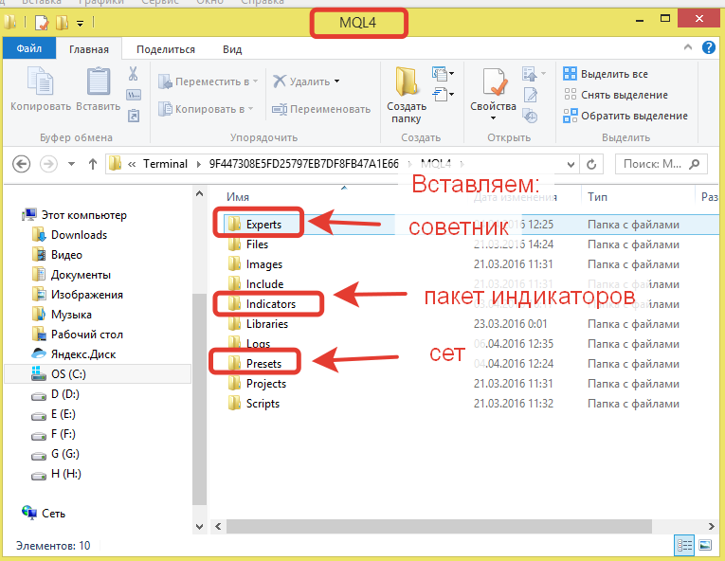This screenshot has width=725, height=561.
Task: Click the Cut scissors icon
Action: click(x=134, y=74)
